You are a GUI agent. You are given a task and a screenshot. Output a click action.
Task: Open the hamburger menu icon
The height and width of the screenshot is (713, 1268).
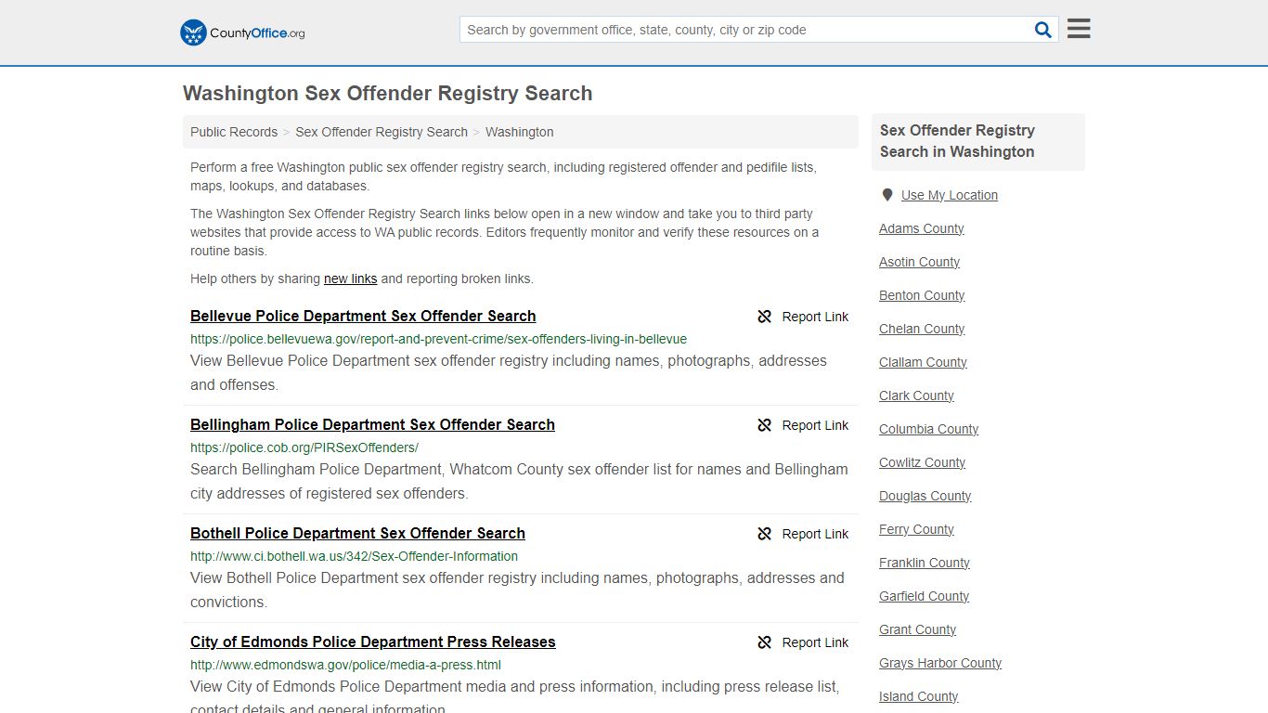1079,29
